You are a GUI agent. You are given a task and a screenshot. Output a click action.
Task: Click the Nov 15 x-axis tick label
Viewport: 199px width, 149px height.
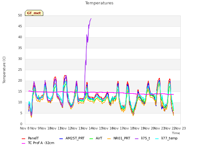pyautogui.click(x=97, y=128)
